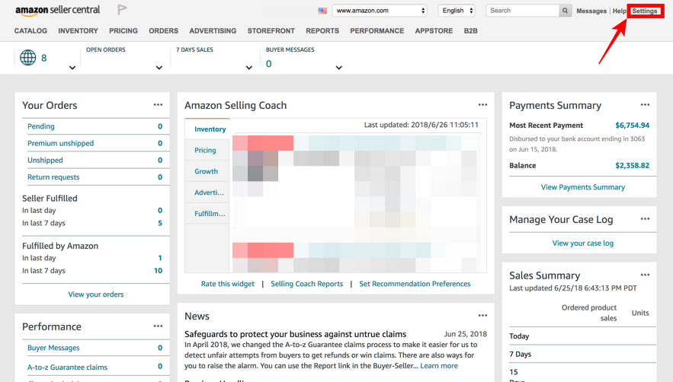Click Help in the header

(619, 11)
